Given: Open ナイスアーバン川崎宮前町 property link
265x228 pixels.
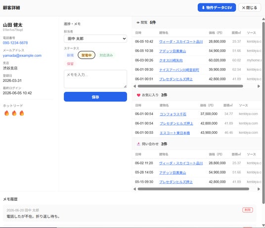Looking at the screenshot, I should pyautogui.click(x=179, y=70).
